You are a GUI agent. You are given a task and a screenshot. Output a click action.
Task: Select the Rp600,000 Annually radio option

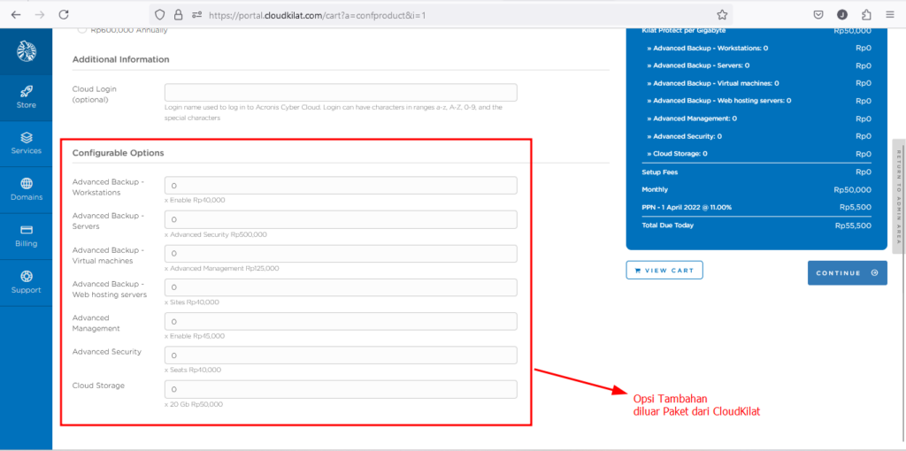[82, 30]
